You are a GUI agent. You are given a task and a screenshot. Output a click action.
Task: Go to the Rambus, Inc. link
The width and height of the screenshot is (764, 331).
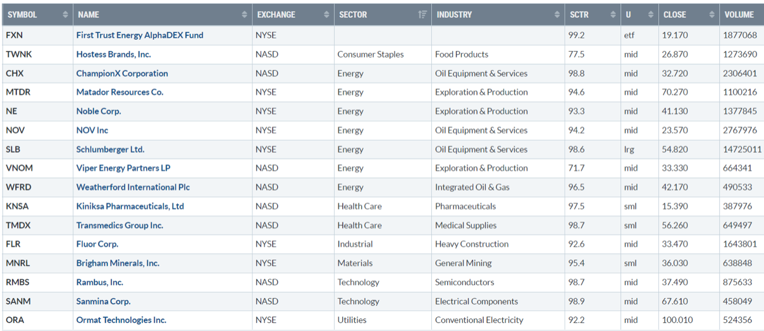pos(99,282)
